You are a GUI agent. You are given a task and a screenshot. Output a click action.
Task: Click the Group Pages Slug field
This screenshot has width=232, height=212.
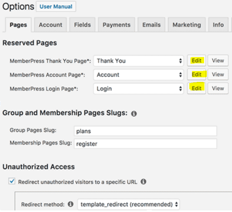pyautogui.click(x=145, y=131)
